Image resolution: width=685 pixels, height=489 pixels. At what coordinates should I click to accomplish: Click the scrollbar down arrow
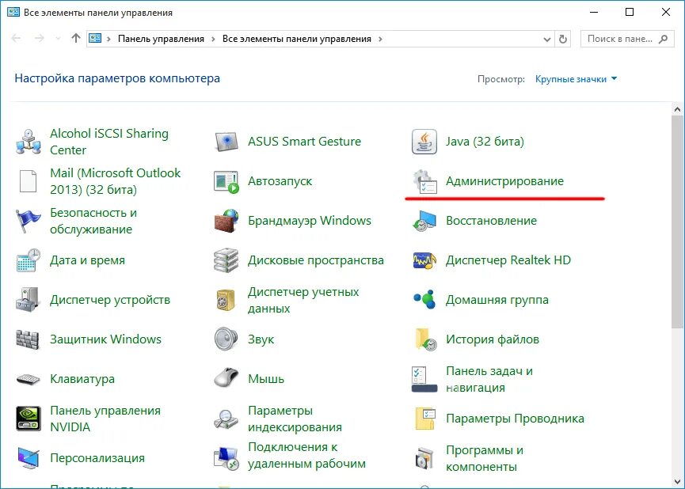pos(678,482)
